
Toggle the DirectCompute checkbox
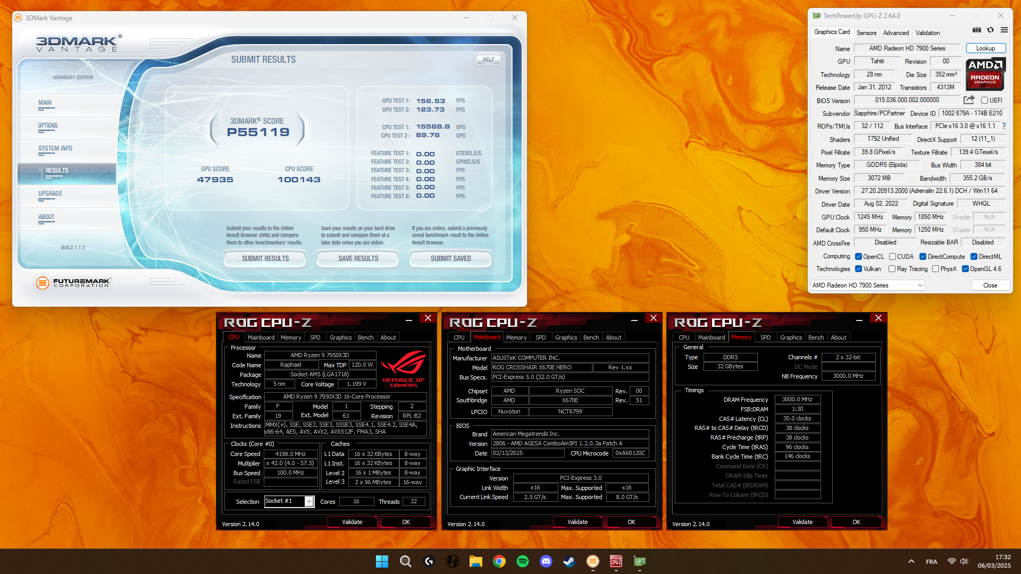pos(923,256)
